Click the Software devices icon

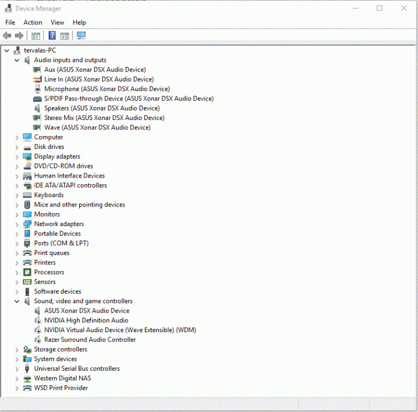(x=27, y=291)
